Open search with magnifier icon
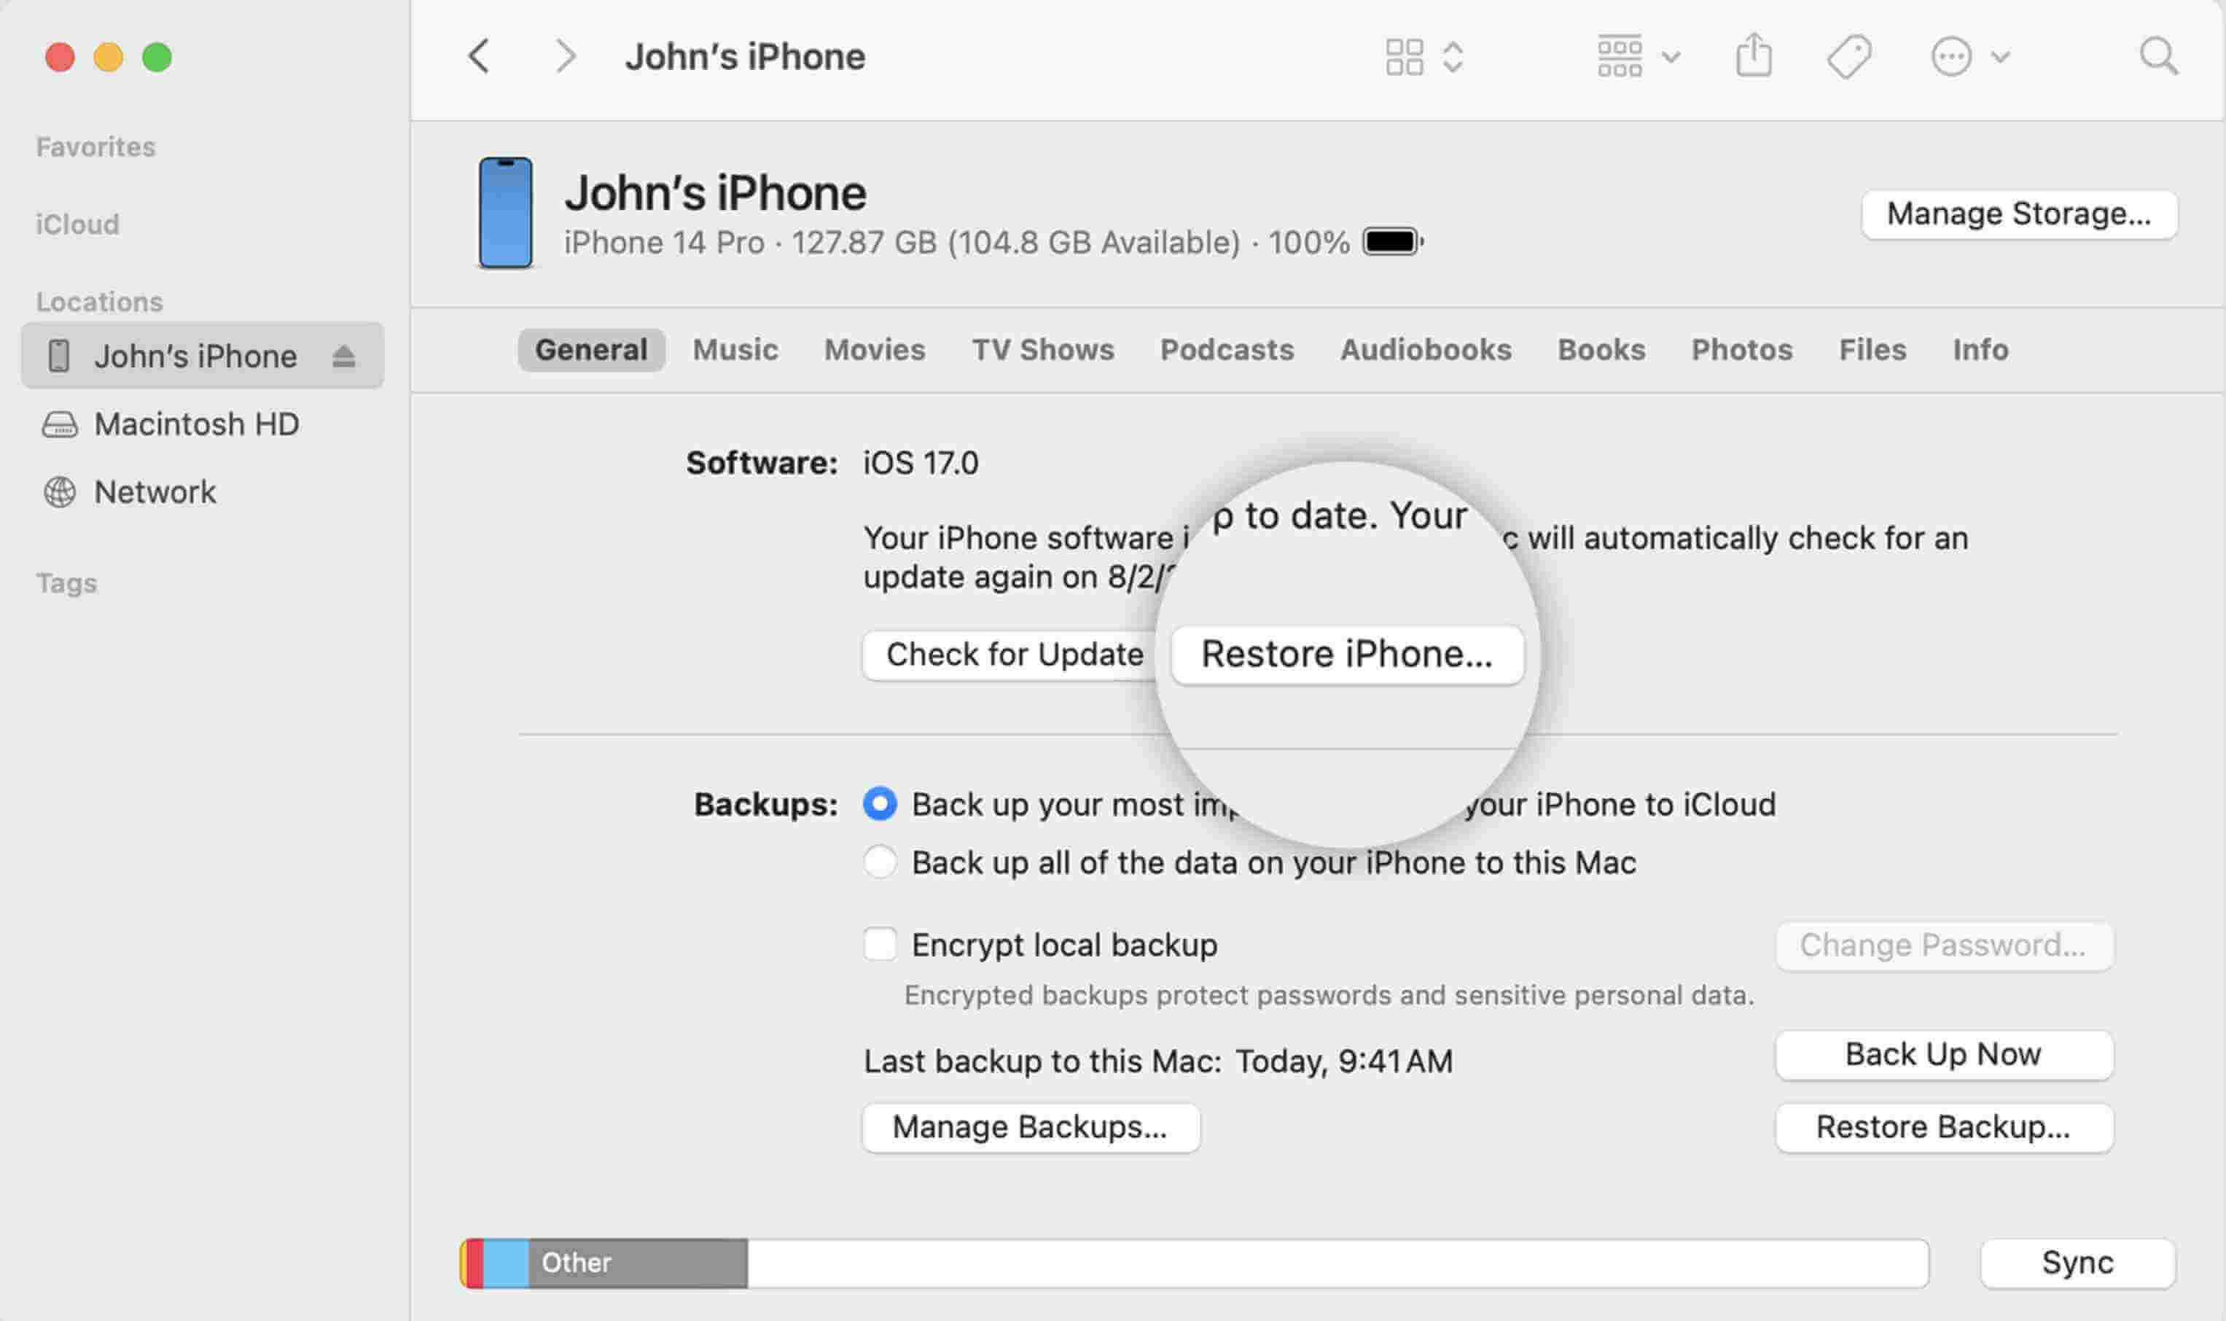This screenshot has width=2226, height=1321. (x=2158, y=57)
